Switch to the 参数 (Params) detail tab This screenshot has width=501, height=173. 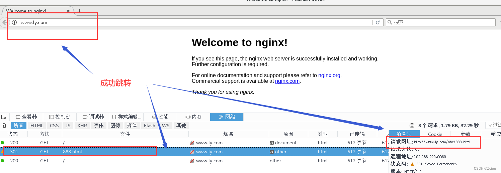466,134
